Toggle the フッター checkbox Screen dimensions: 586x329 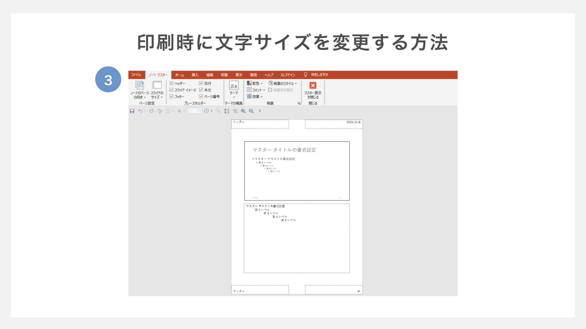[x=172, y=96]
